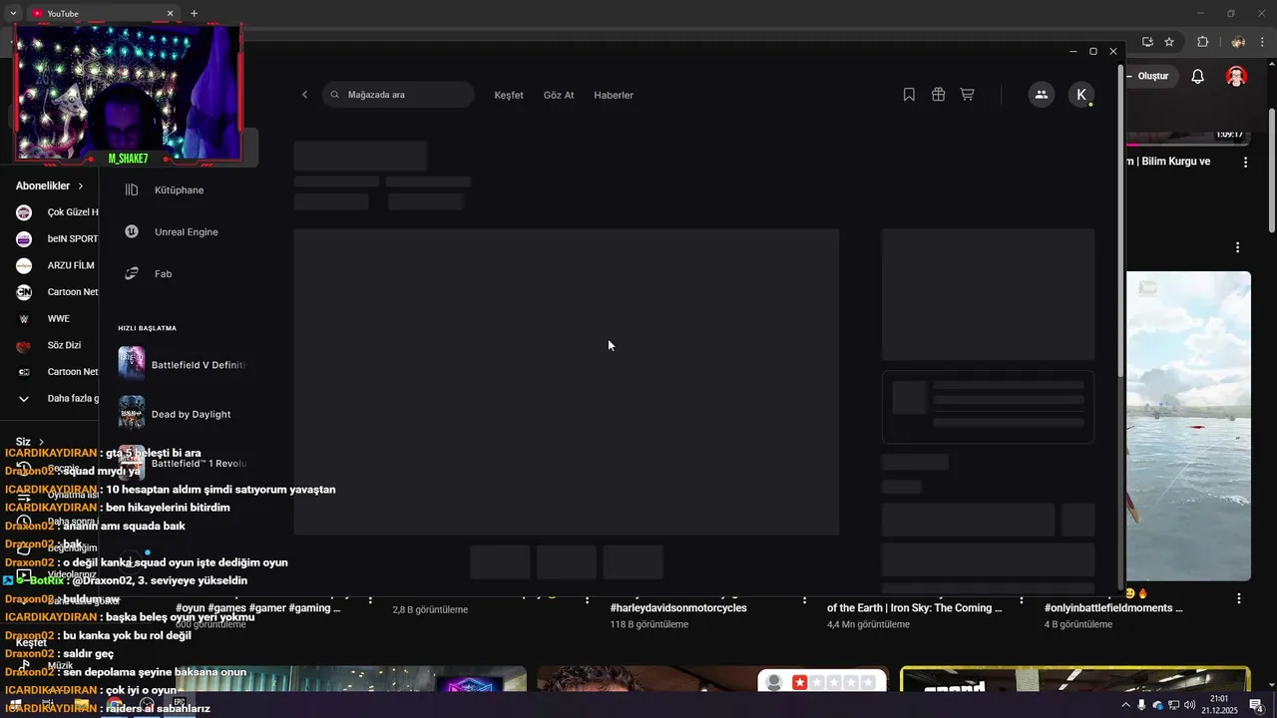This screenshot has height=718, width=1277.
Task: Open the Iron Sky: The Coming video title
Action: click(x=915, y=608)
